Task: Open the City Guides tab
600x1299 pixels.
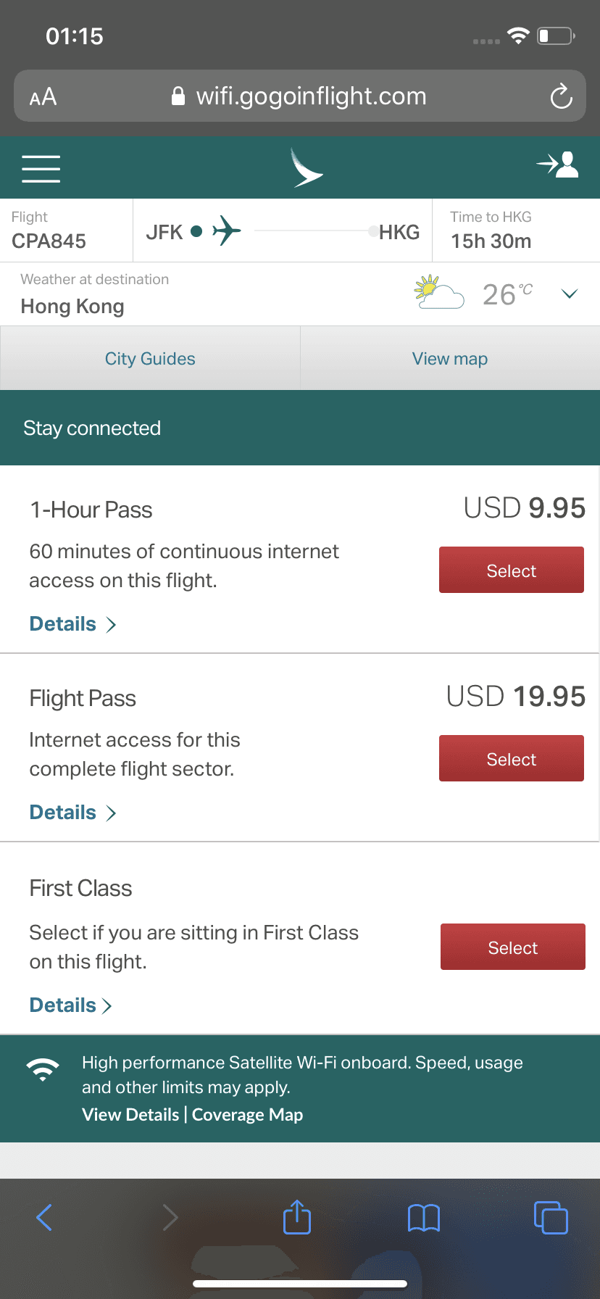Action: (150, 359)
